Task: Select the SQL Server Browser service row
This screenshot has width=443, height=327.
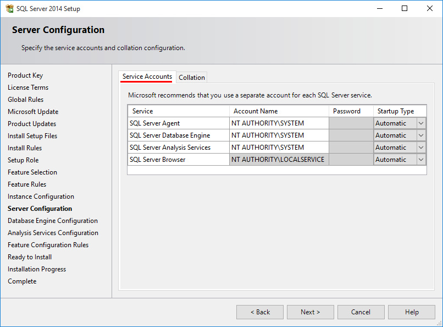Action: [179, 160]
